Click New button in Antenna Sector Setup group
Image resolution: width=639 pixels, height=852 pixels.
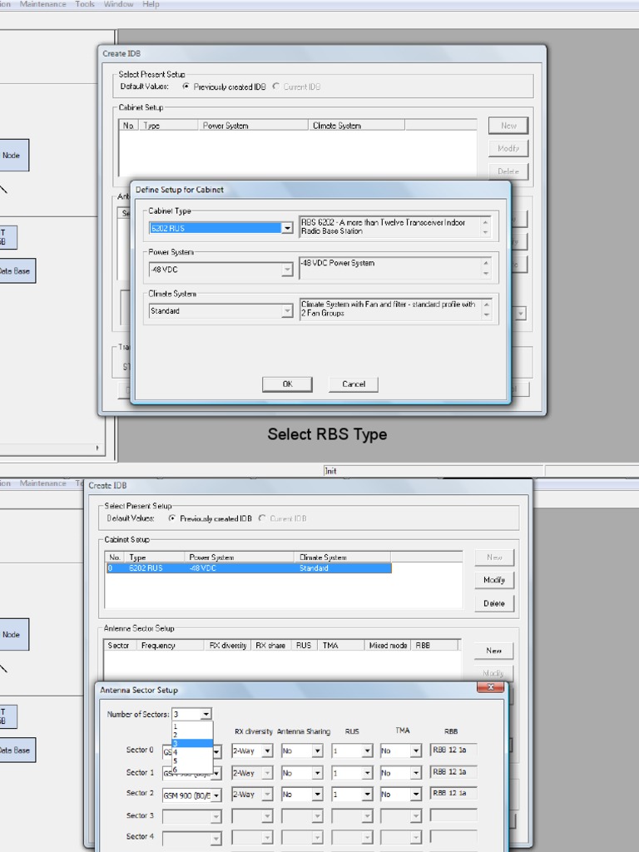click(493, 651)
